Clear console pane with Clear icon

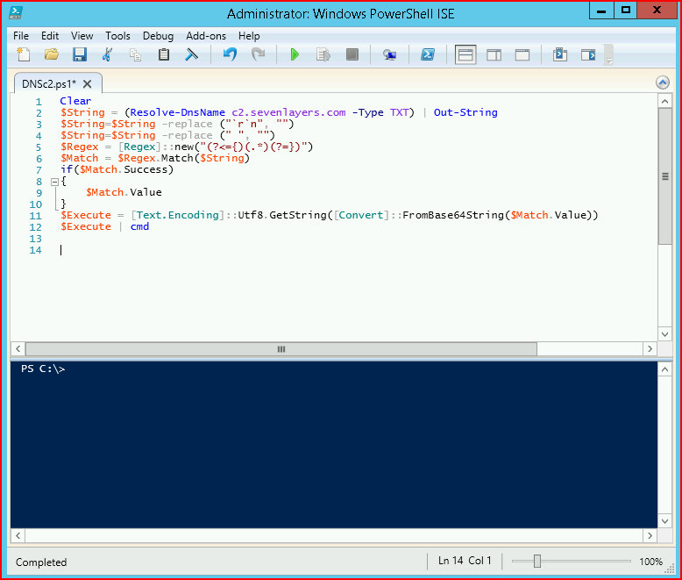191,55
